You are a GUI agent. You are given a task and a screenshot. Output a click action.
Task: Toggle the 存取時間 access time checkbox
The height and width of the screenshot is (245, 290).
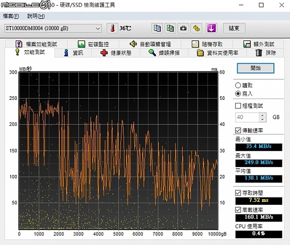(238, 193)
